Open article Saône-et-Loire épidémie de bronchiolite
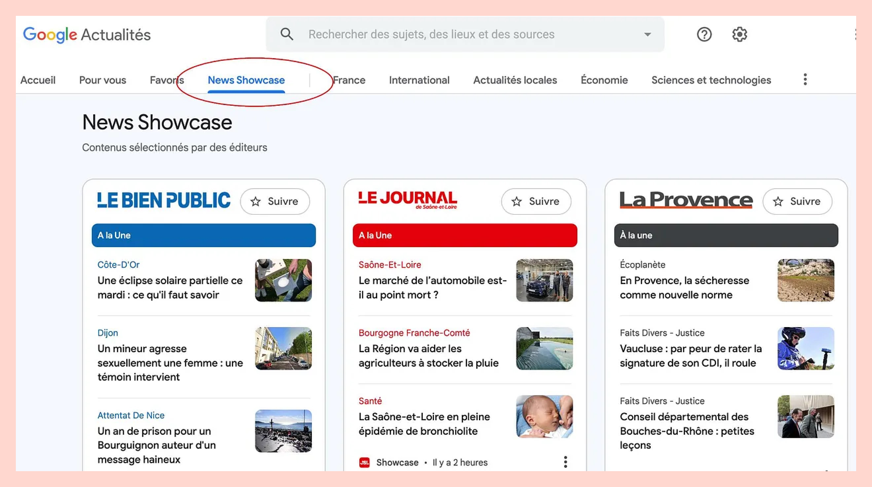 [x=424, y=424]
